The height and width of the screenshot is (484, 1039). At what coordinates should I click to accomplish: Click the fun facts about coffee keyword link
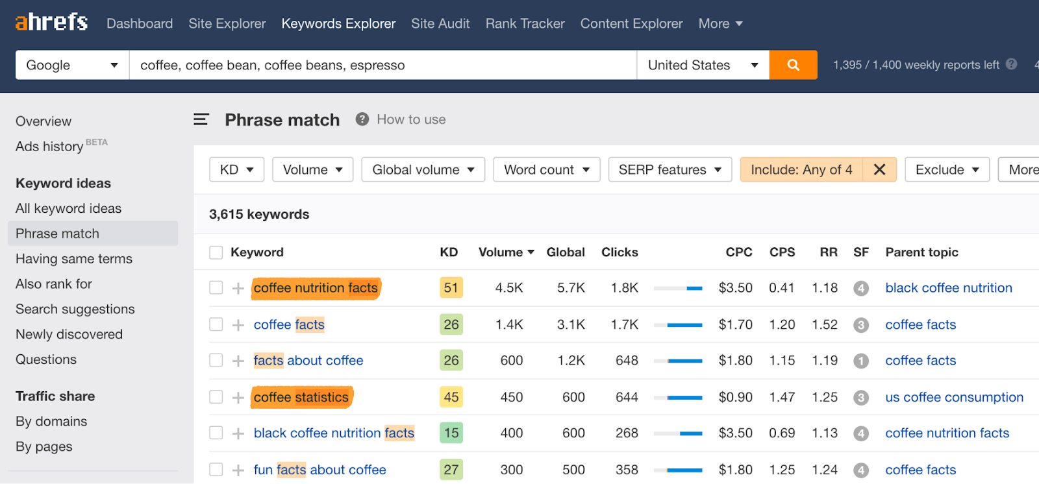coord(319,470)
